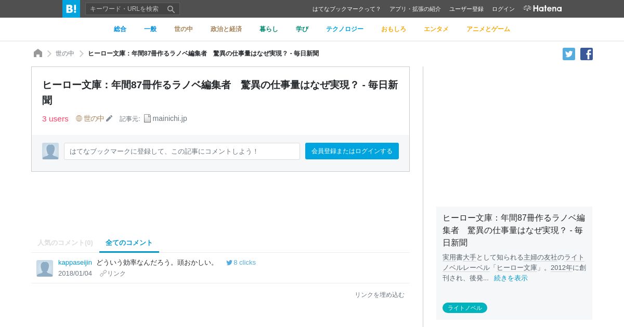Select the 一般 category tab
Viewport: 624px width, 327px height.
click(150, 29)
